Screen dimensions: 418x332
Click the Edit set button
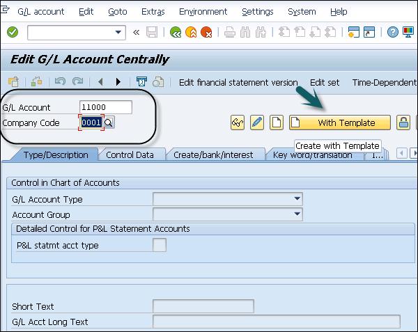pyautogui.click(x=325, y=83)
